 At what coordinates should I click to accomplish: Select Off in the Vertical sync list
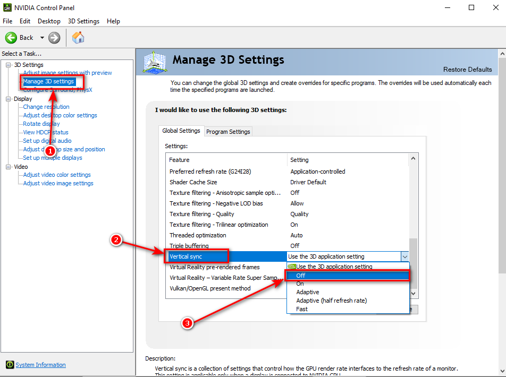tap(301, 276)
